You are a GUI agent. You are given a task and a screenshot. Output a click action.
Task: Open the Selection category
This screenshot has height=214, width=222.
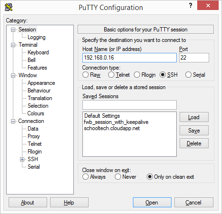click(x=38, y=106)
